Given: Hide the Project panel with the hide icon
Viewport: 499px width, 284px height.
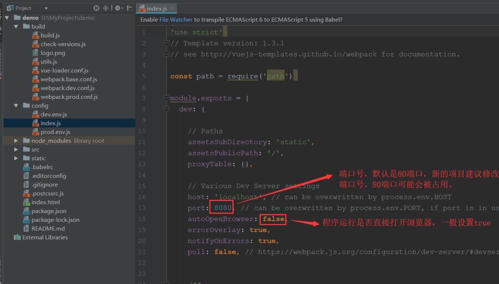Looking at the screenshot, I should tap(130, 8).
